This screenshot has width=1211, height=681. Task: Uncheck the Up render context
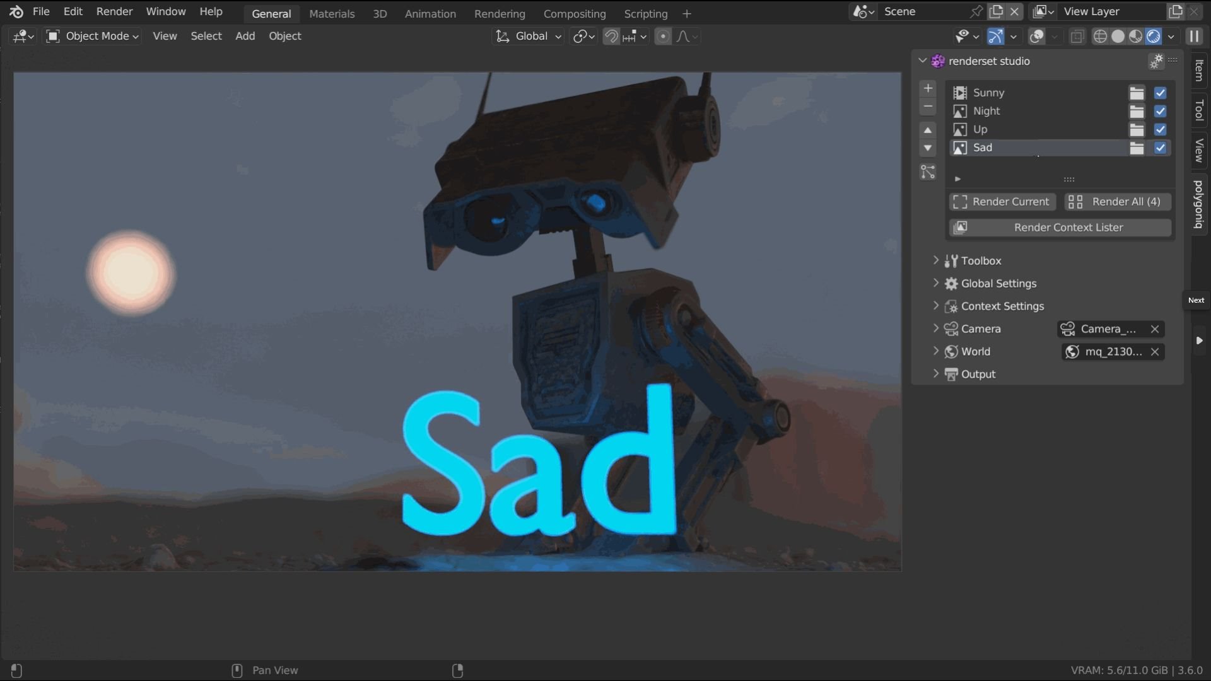pos(1160,129)
